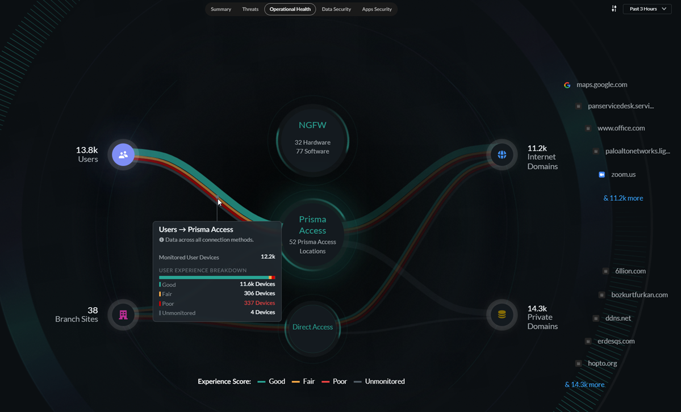Click the 337 Devices poor value
The image size is (681, 412).
(x=260, y=303)
